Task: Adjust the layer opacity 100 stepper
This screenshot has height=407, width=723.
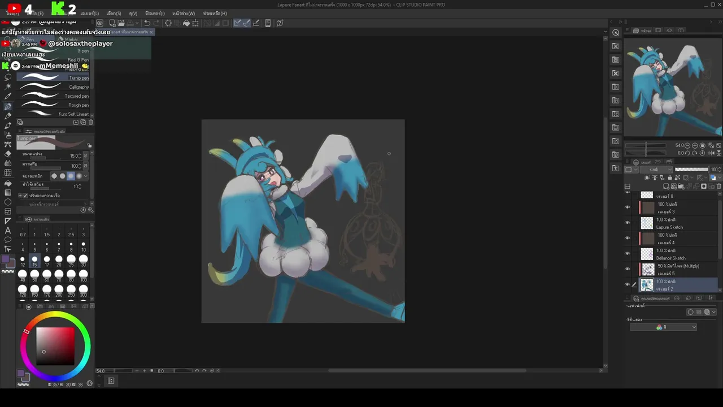Action: pyautogui.click(x=719, y=170)
